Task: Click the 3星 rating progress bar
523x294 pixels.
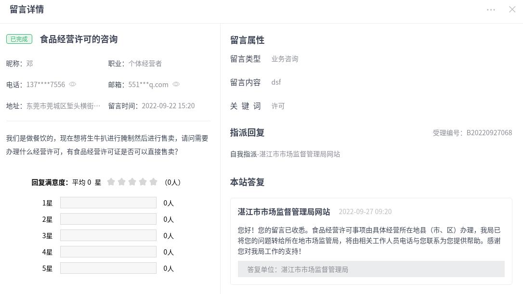Action: tap(108, 236)
